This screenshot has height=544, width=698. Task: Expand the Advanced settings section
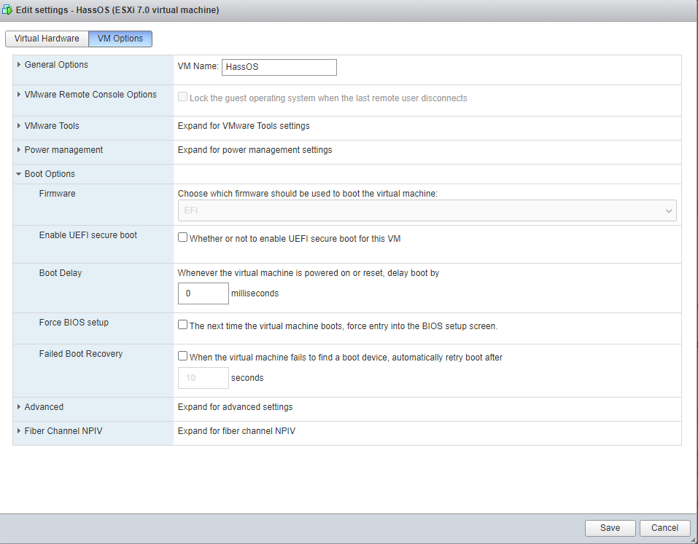tap(44, 407)
